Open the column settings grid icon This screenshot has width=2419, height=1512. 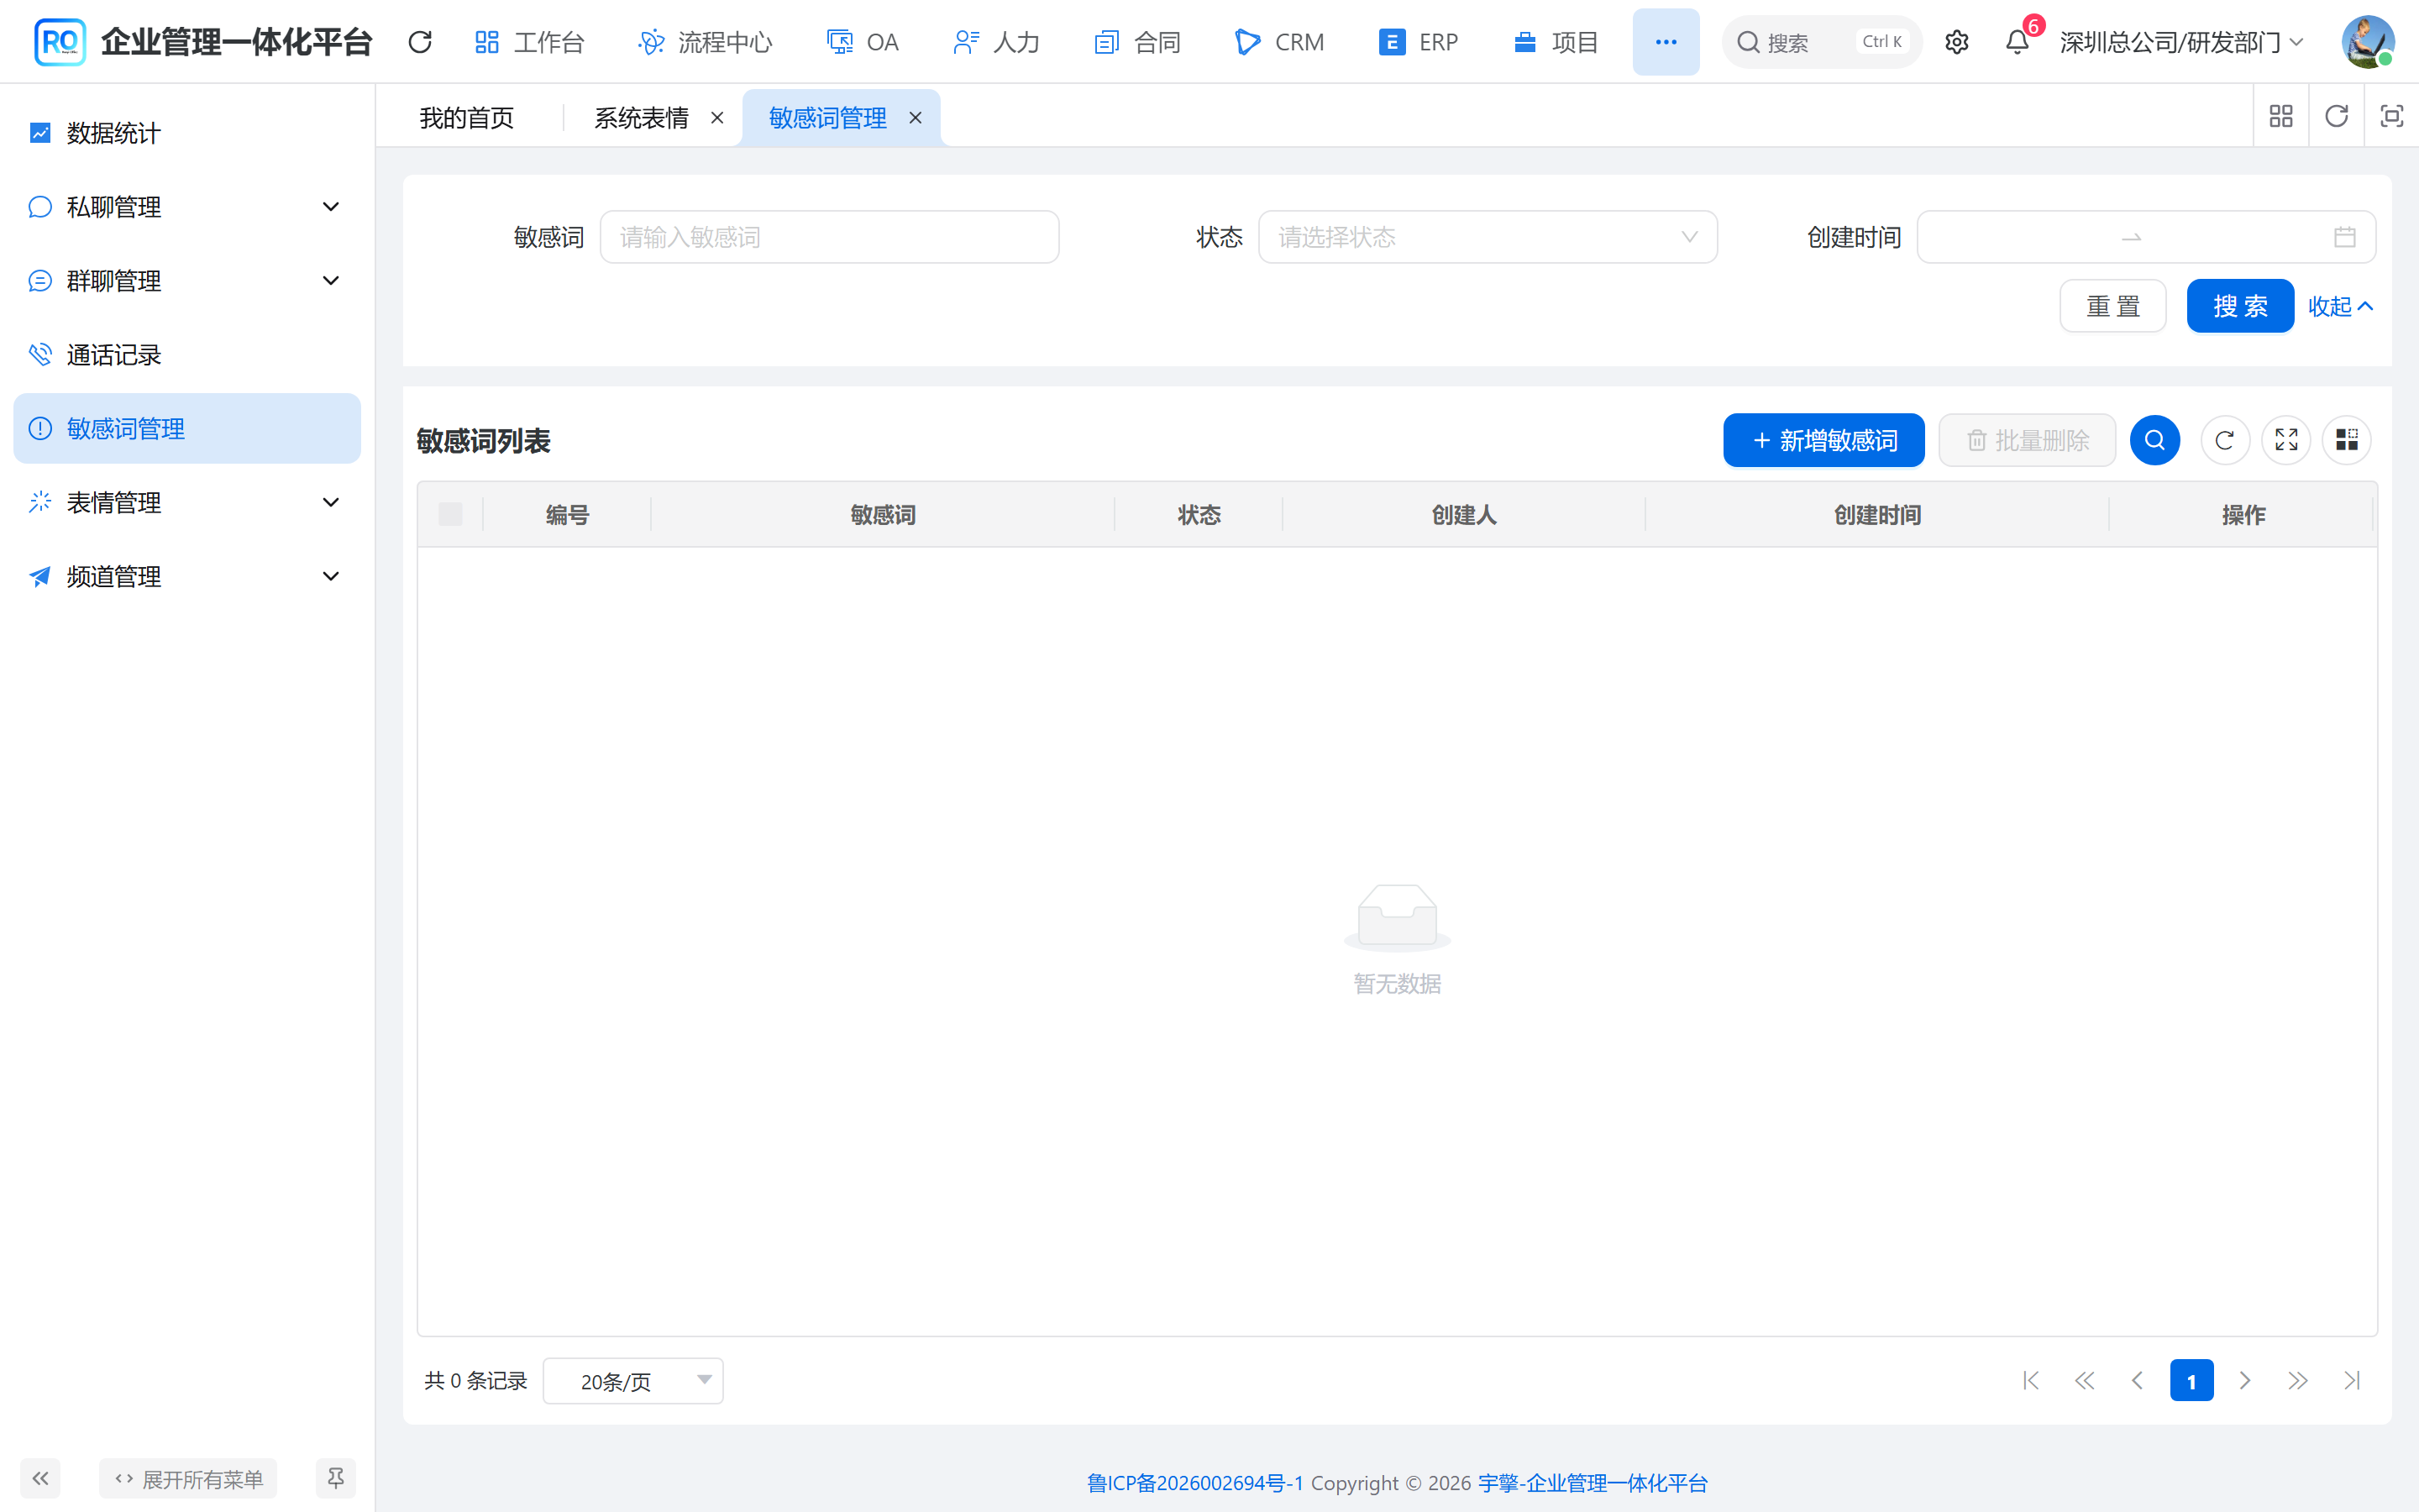tap(2346, 440)
